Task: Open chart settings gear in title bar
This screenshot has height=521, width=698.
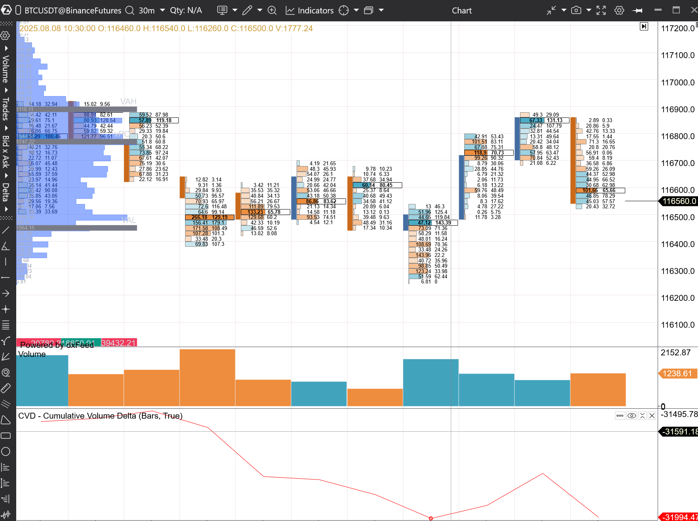Action: pos(619,11)
